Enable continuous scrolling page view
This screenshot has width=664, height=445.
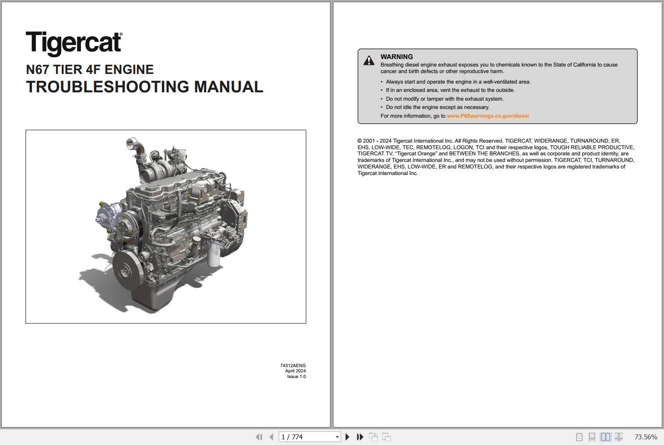pyautogui.click(x=592, y=437)
